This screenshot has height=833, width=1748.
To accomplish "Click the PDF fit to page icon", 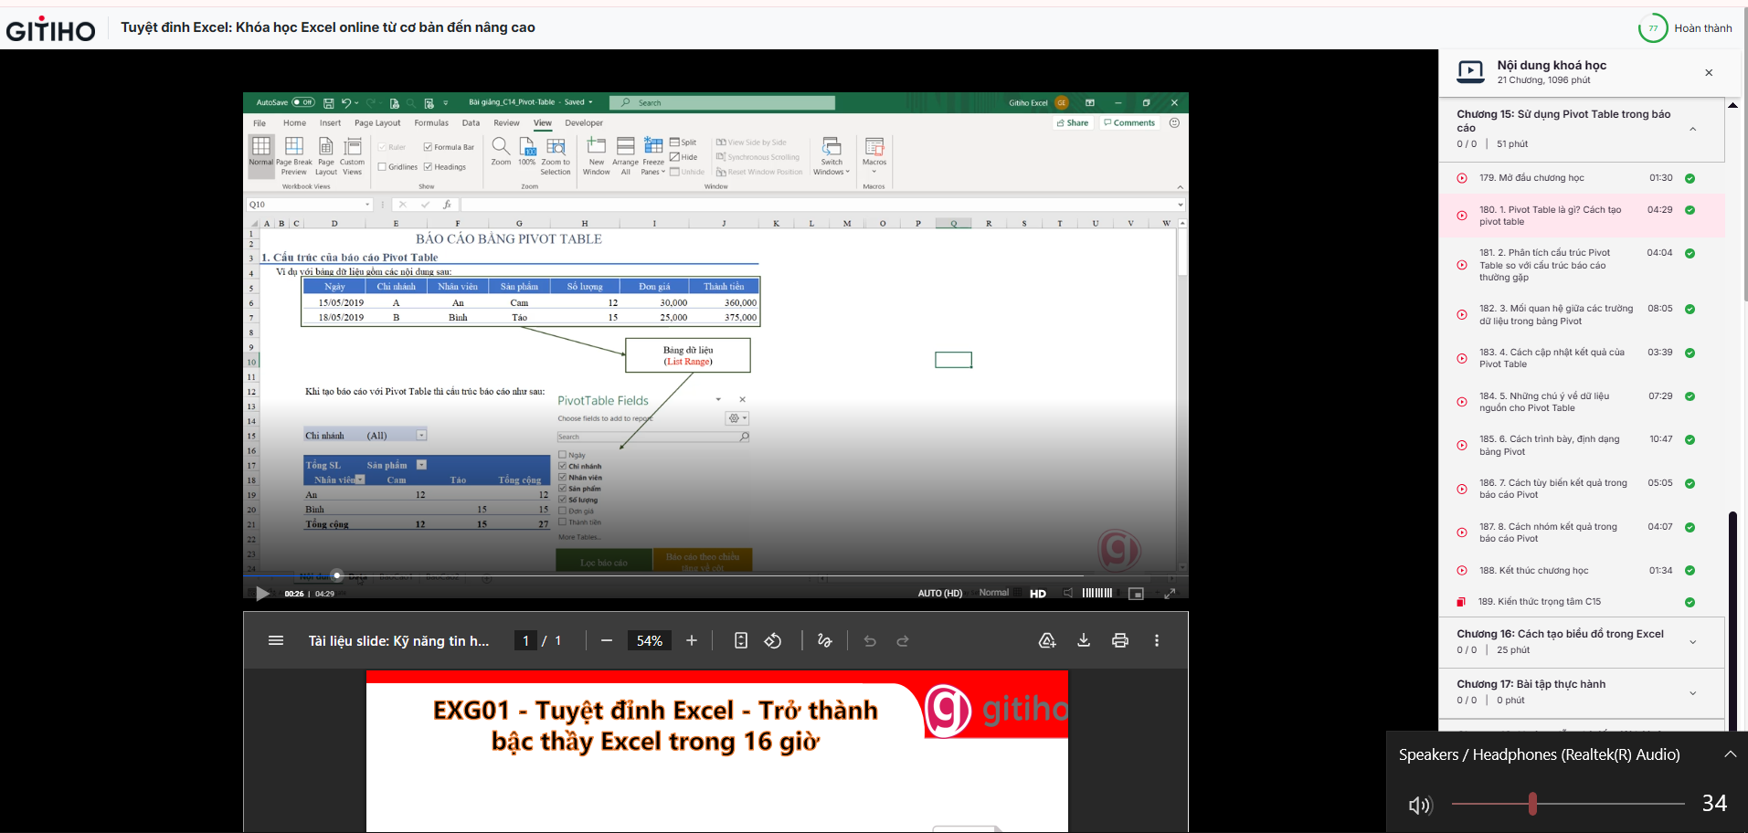I will tap(741, 641).
